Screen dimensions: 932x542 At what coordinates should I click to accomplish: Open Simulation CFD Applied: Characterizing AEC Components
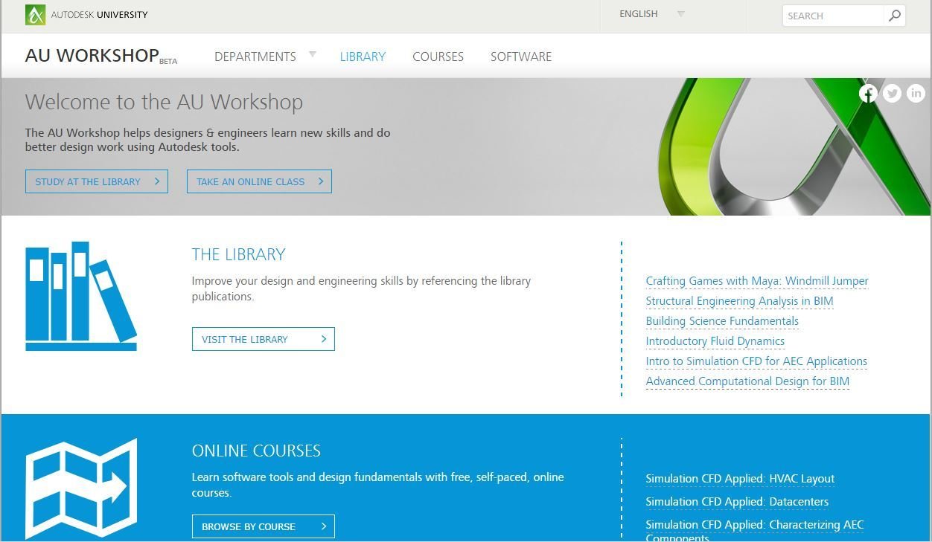click(x=755, y=531)
